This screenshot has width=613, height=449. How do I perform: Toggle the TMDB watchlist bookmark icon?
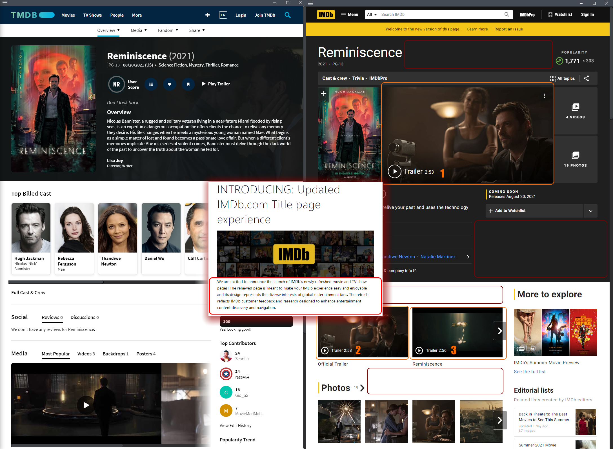[188, 84]
